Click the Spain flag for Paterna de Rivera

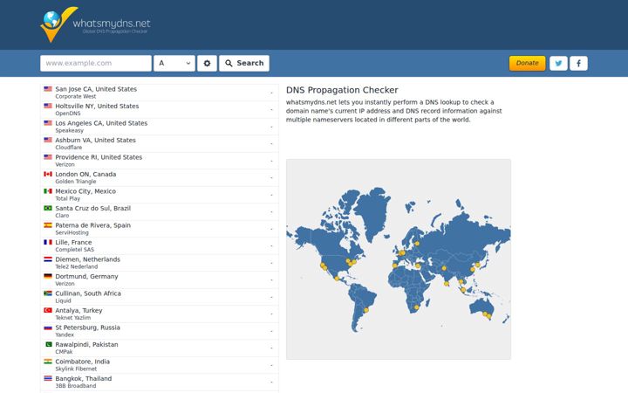click(48, 225)
